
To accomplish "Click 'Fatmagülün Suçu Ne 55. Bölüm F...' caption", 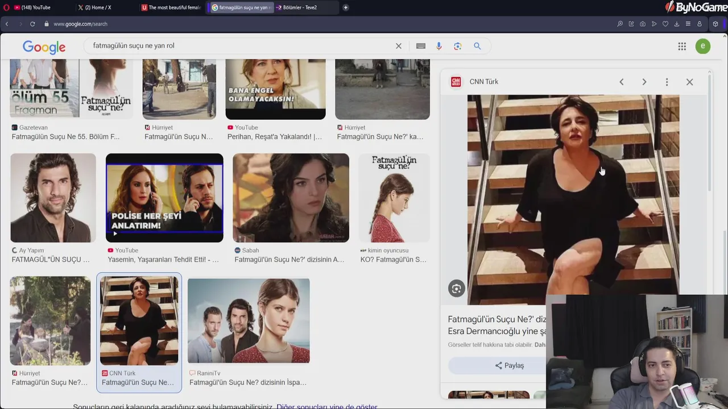I will 65,137.
